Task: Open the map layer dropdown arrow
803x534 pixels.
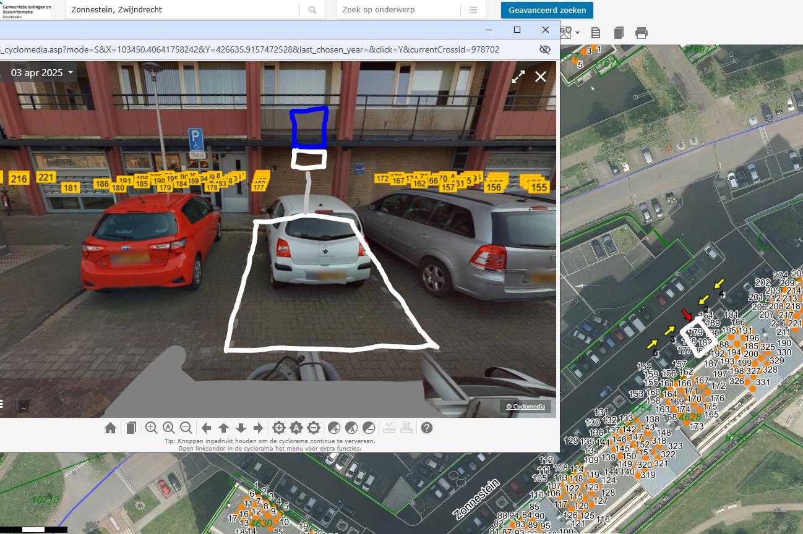Action: coord(577,33)
